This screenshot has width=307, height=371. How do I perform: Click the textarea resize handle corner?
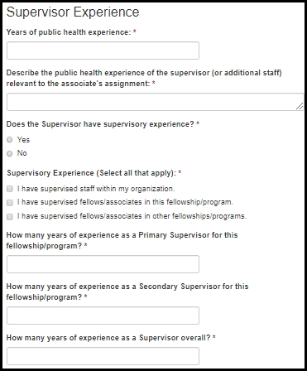(300, 106)
